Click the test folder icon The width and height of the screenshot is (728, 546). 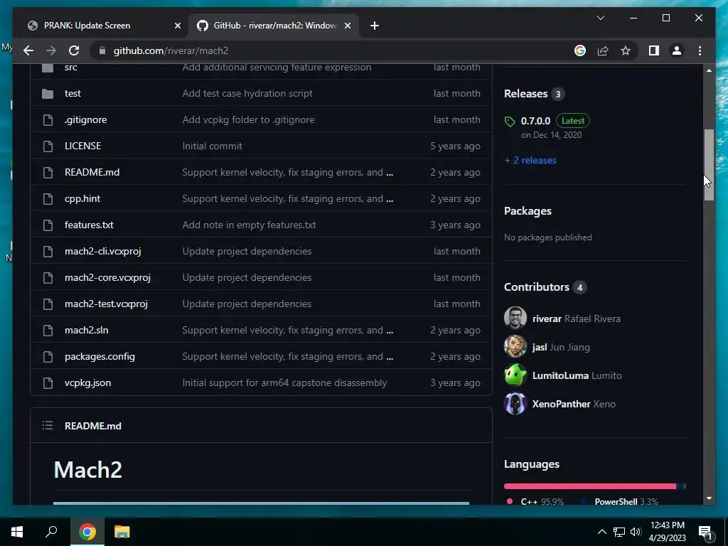pos(48,94)
